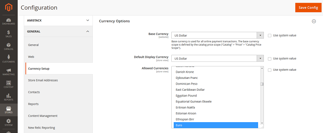The height and width of the screenshot is (133, 323).
Task: Click the Magento logo icon
Action: (8, 7)
